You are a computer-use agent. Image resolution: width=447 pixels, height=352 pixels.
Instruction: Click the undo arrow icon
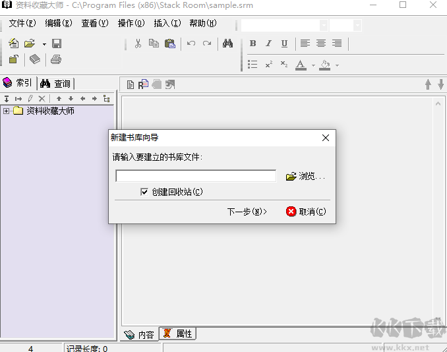point(191,44)
